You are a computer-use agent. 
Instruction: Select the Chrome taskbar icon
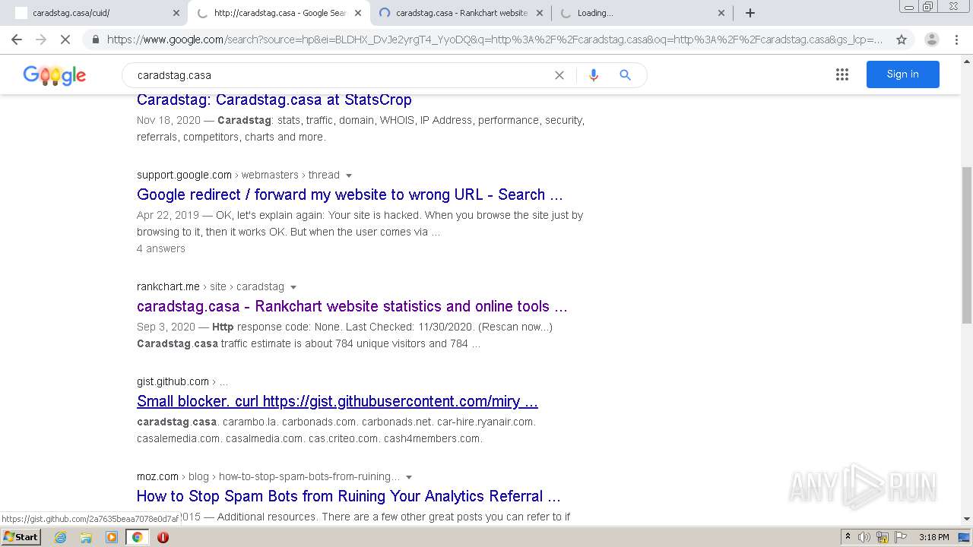(137, 537)
